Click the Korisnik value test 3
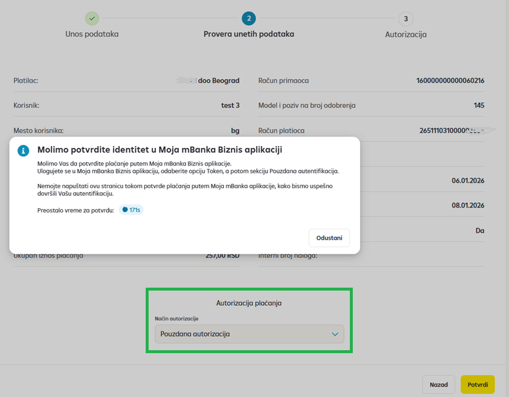This screenshot has width=509, height=397. [x=230, y=105]
